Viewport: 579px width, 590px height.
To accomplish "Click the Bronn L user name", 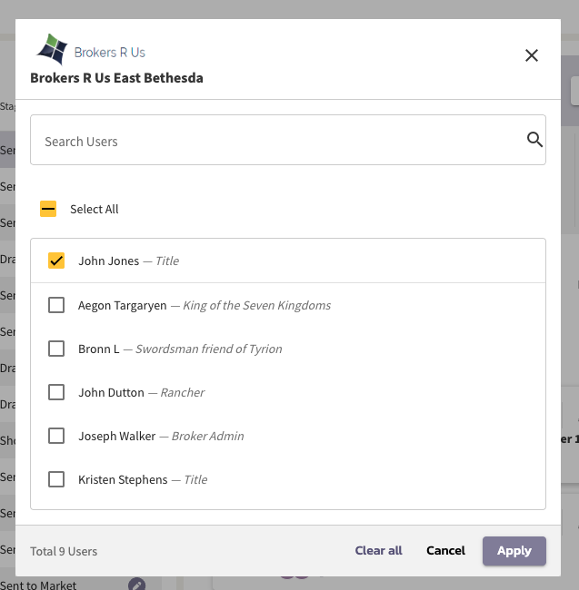I will coord(98,349).
